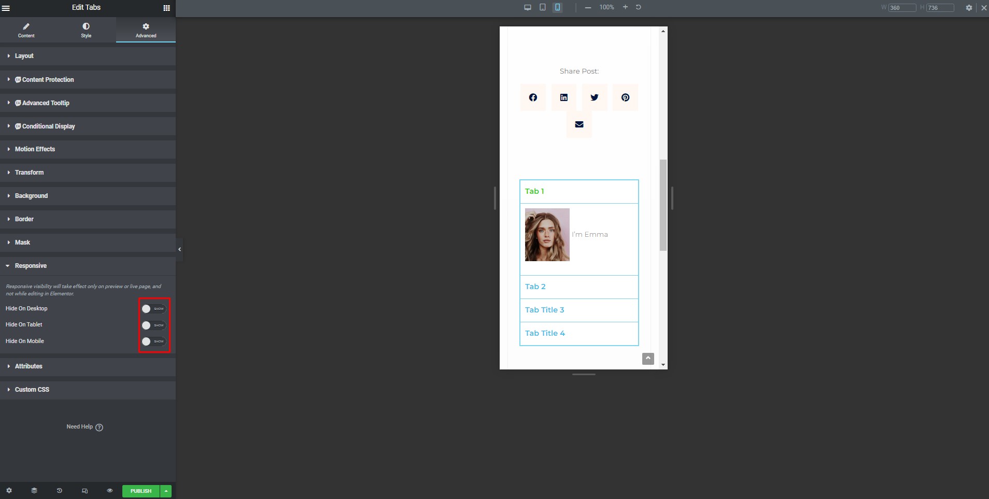
Task: Toggle Responsive Mode icon in bottom bar
Action: click(85, 491)
